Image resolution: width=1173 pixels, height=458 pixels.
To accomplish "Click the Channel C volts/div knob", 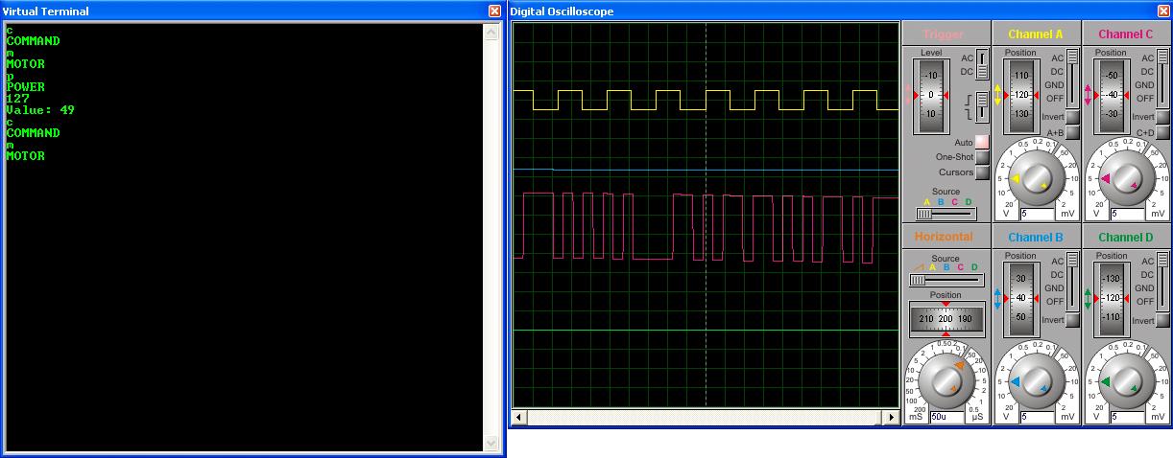I will (x=1125, y=178).
